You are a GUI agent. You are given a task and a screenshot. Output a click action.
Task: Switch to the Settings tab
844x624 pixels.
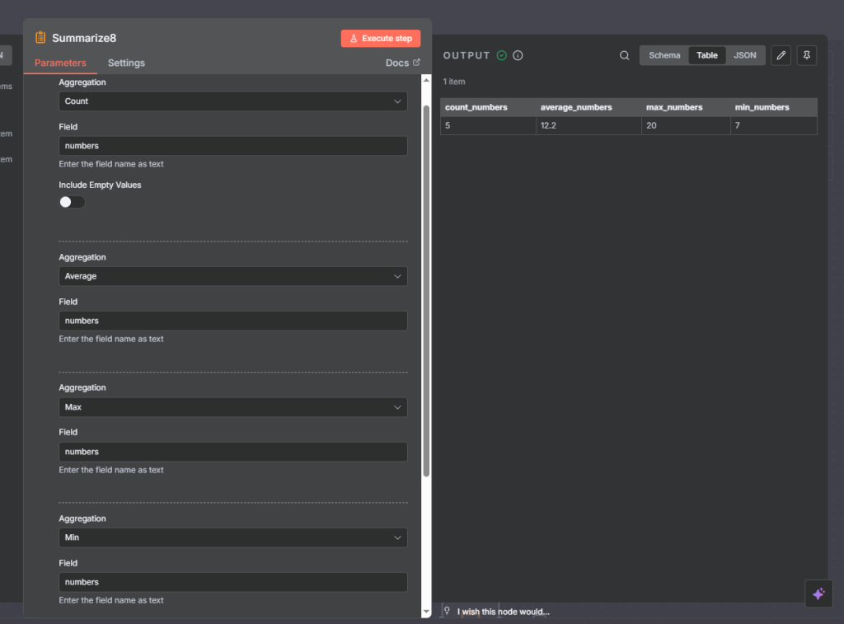(126, 63)
